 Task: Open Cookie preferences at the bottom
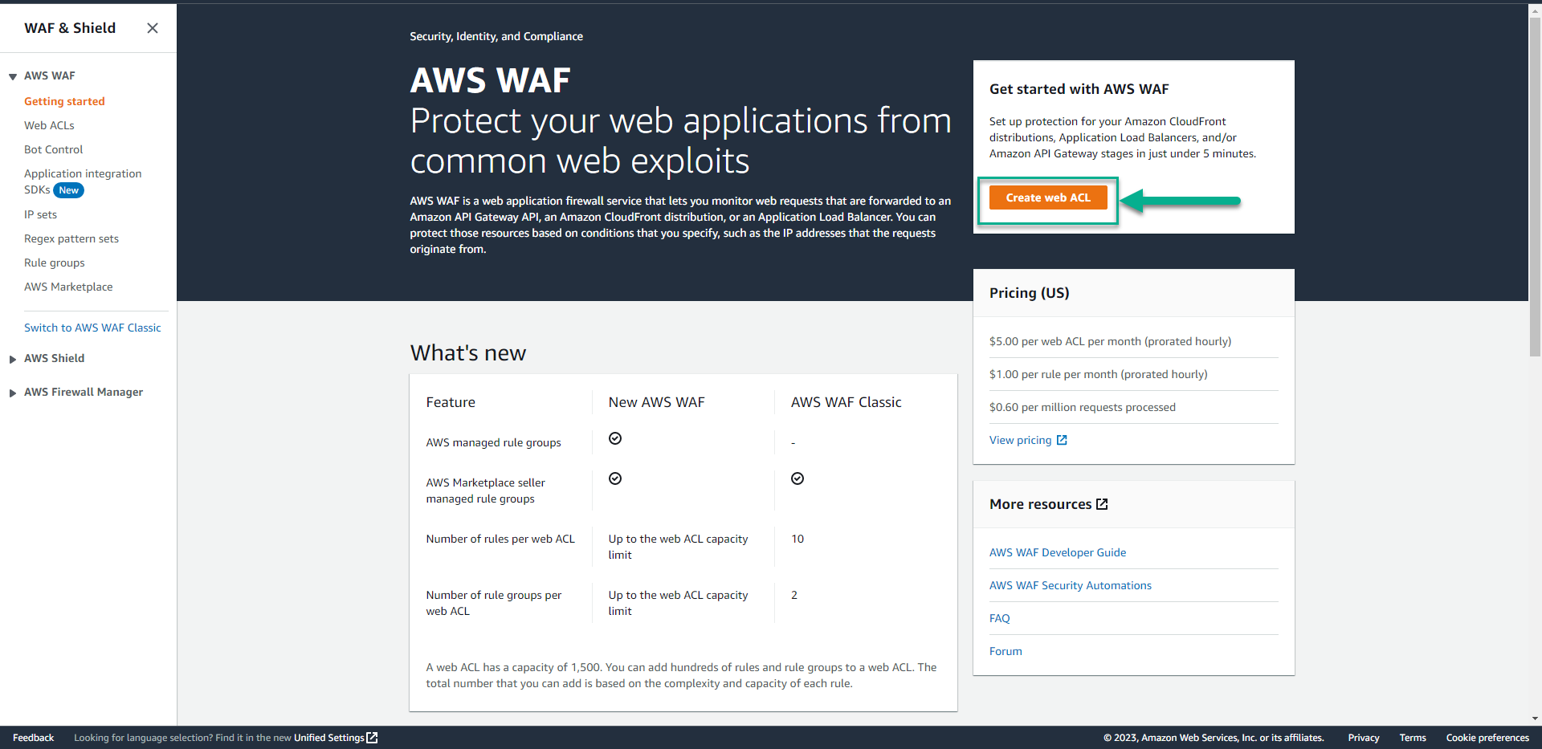(x=1487, y=737)
